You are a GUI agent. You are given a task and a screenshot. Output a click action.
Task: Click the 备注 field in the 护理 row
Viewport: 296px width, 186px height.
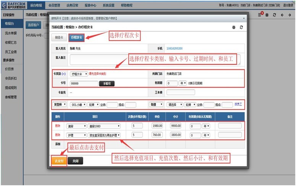230,135
